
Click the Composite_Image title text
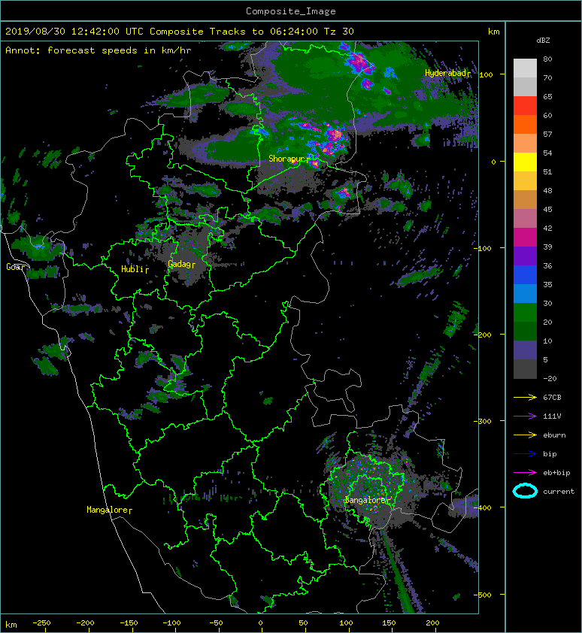(291, 11)
